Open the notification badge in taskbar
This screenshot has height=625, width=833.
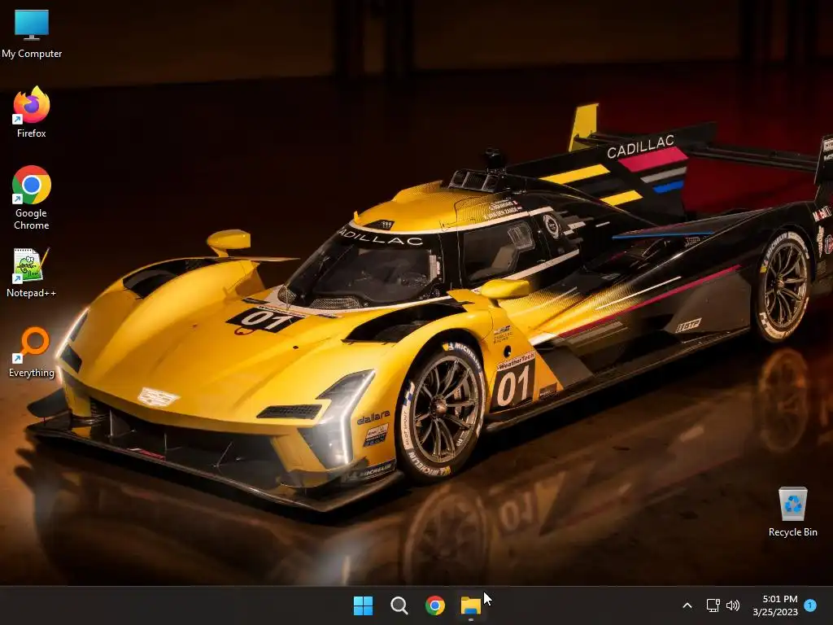pos(810,605)
